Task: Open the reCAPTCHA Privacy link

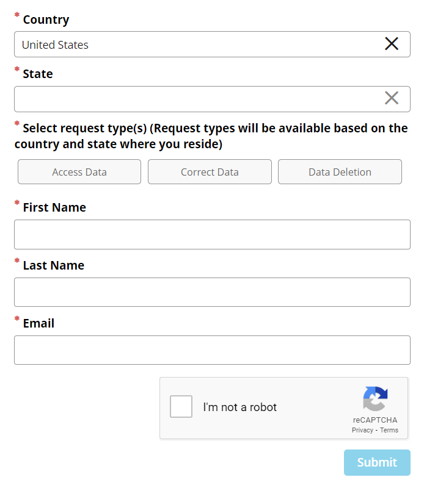Action: (362, 430)
